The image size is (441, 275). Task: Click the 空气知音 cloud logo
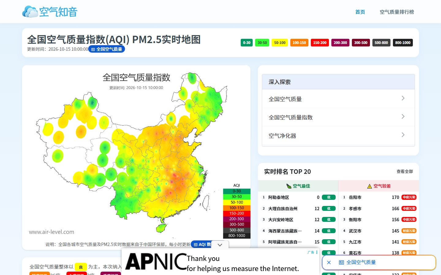coord(50,12)
